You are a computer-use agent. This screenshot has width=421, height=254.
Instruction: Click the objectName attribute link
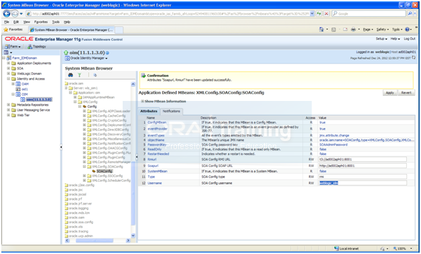(x=156, y=140)
